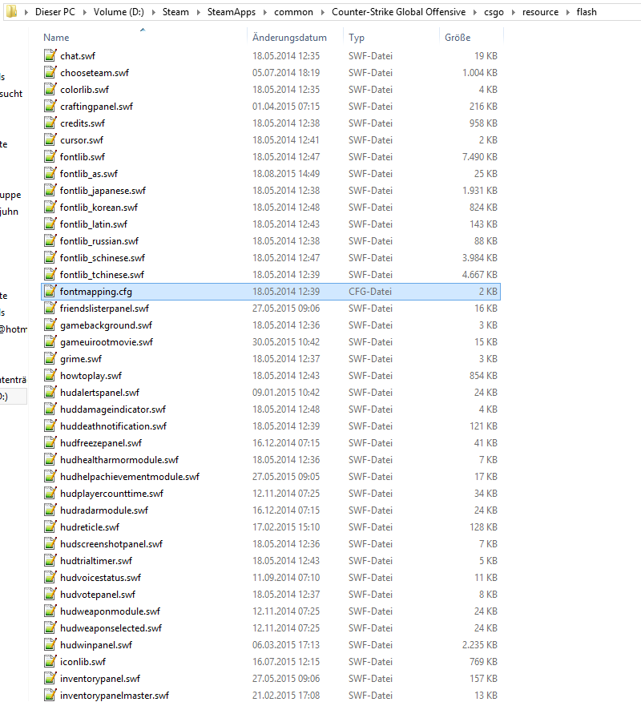Click the huddeathnotification.swf file icon
The image size is (641, 706).
pyautogui.click(x=50, y=426)
